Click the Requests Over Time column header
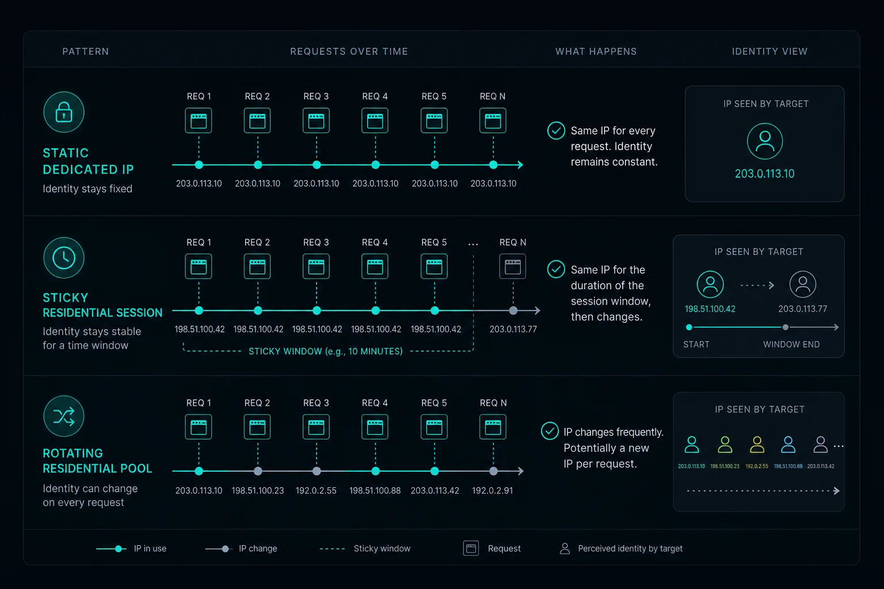Viewport: 884px width, 589px height. pyautogui.click(x=349, y=52)
